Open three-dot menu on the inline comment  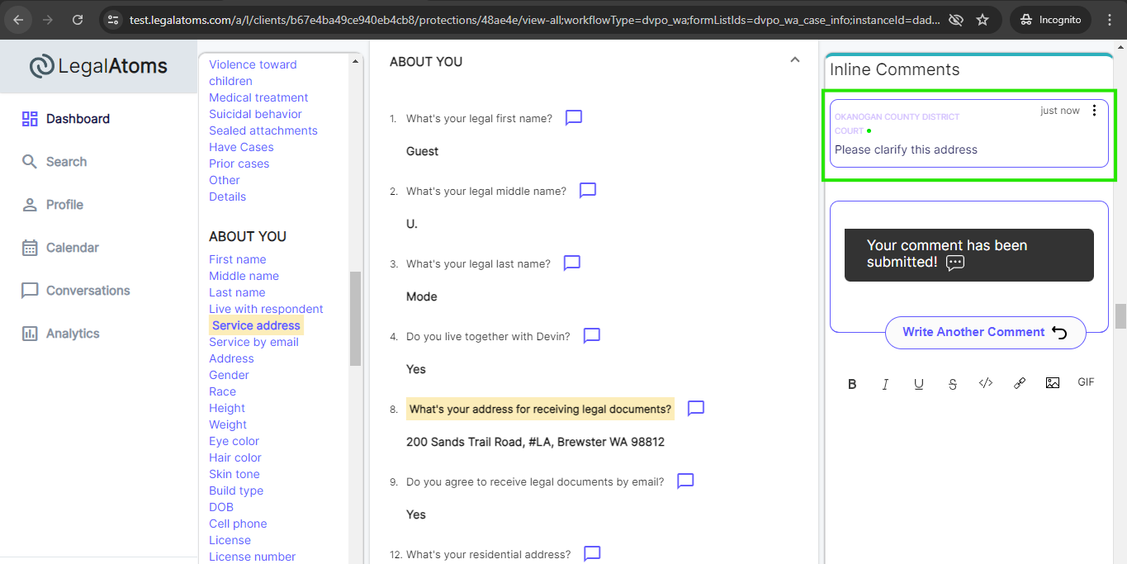pyautogui.click(x=1094, y=111)
